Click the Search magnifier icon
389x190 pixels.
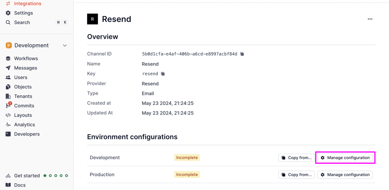(8, 22)
